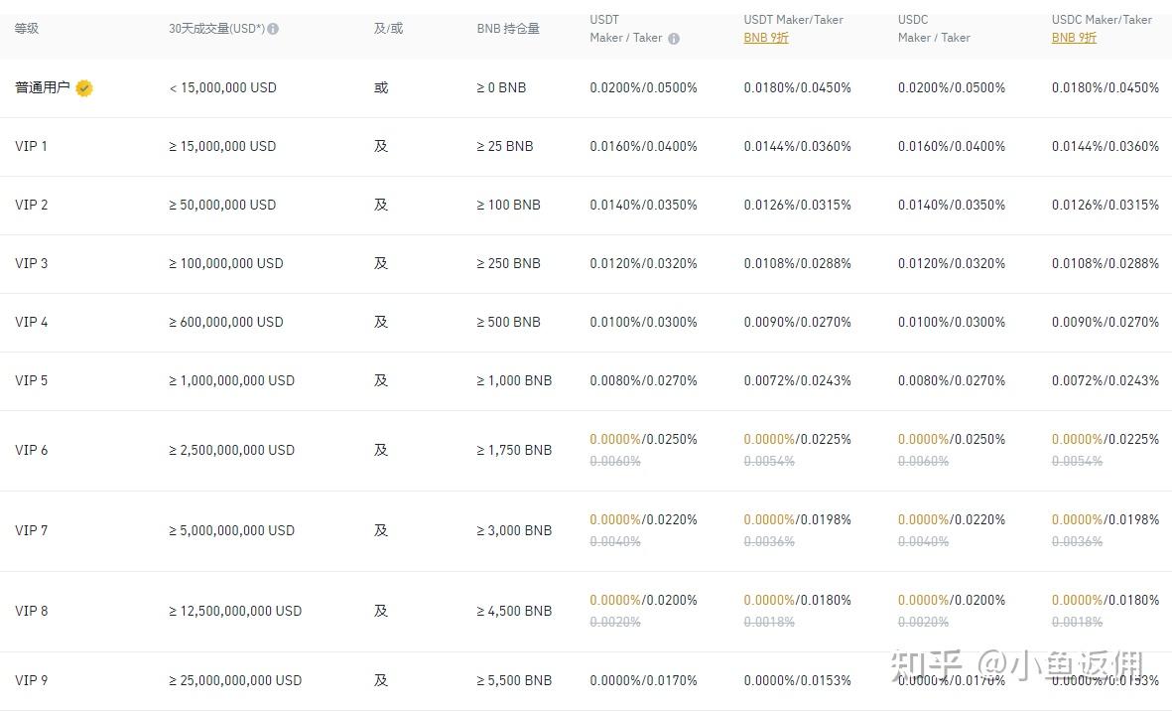The image size is (1172, 712).
Task: Select the 普通用户 level label
Action: (43, 87)
